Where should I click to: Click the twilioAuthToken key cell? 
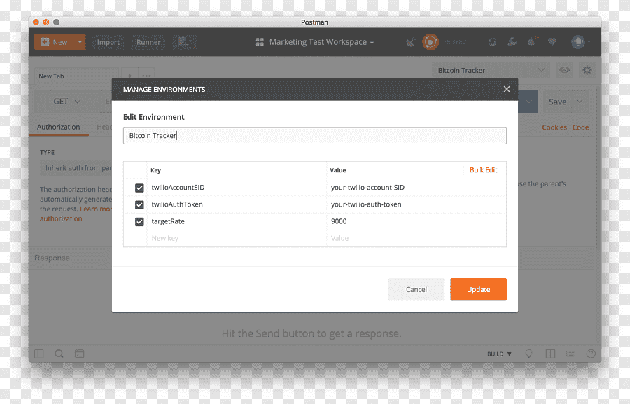[x=237, y=204]
